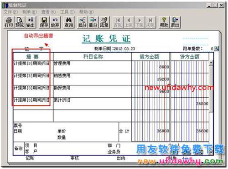Select the 累计折旧 account cell
228x169 pixels.
[92, 104]
